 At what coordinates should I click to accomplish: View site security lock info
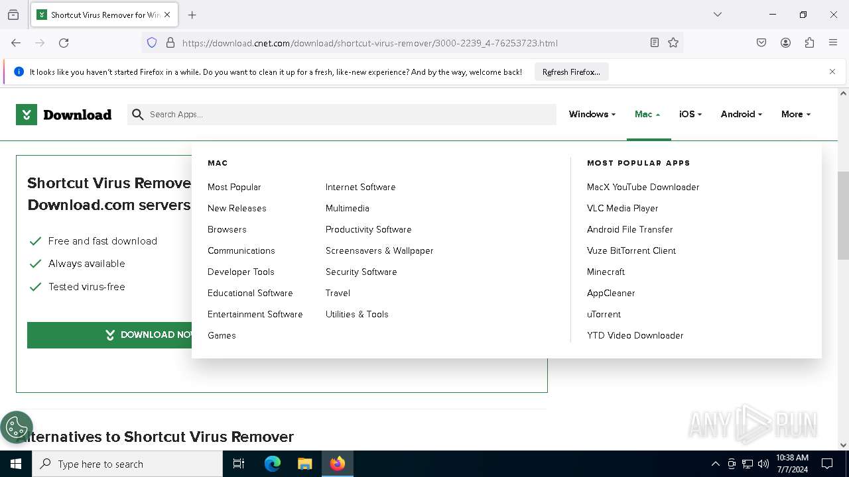(x=170, y=42)
